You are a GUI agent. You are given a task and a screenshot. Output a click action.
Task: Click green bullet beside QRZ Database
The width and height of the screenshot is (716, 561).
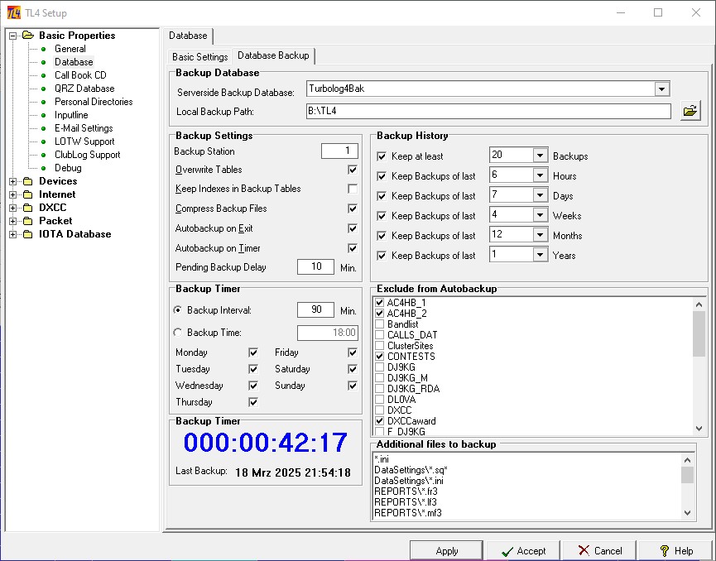[43, 89]
